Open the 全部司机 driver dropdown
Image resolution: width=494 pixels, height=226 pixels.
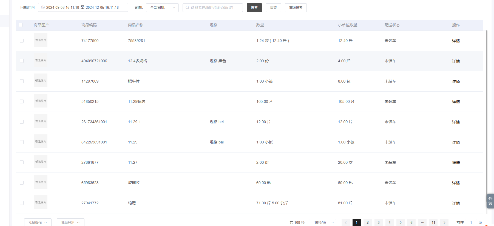click(x=162, y=8)
